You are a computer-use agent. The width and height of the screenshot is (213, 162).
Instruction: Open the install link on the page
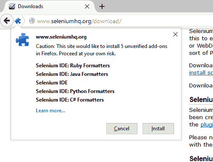pyautogui.click(x=201, y=73)
